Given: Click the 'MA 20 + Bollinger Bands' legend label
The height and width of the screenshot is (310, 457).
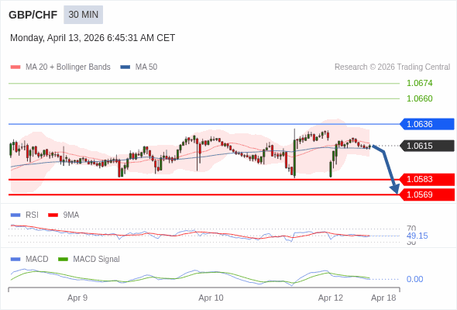Looking at the screenshot, I should (68, 67).
